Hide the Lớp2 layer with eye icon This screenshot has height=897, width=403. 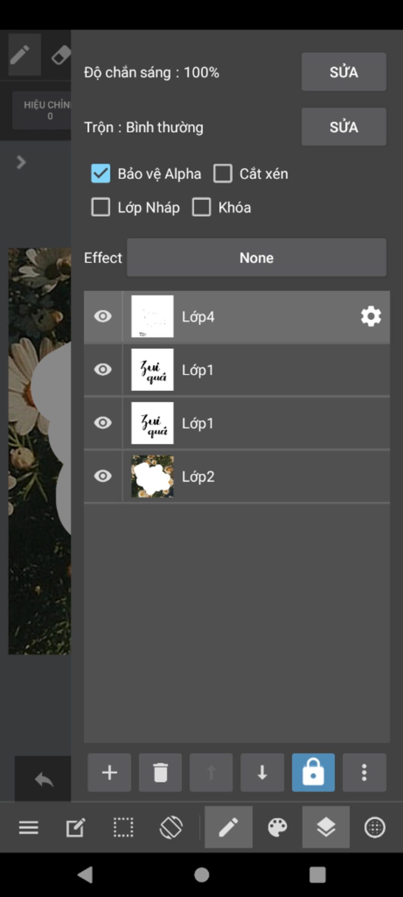[103, 476]
